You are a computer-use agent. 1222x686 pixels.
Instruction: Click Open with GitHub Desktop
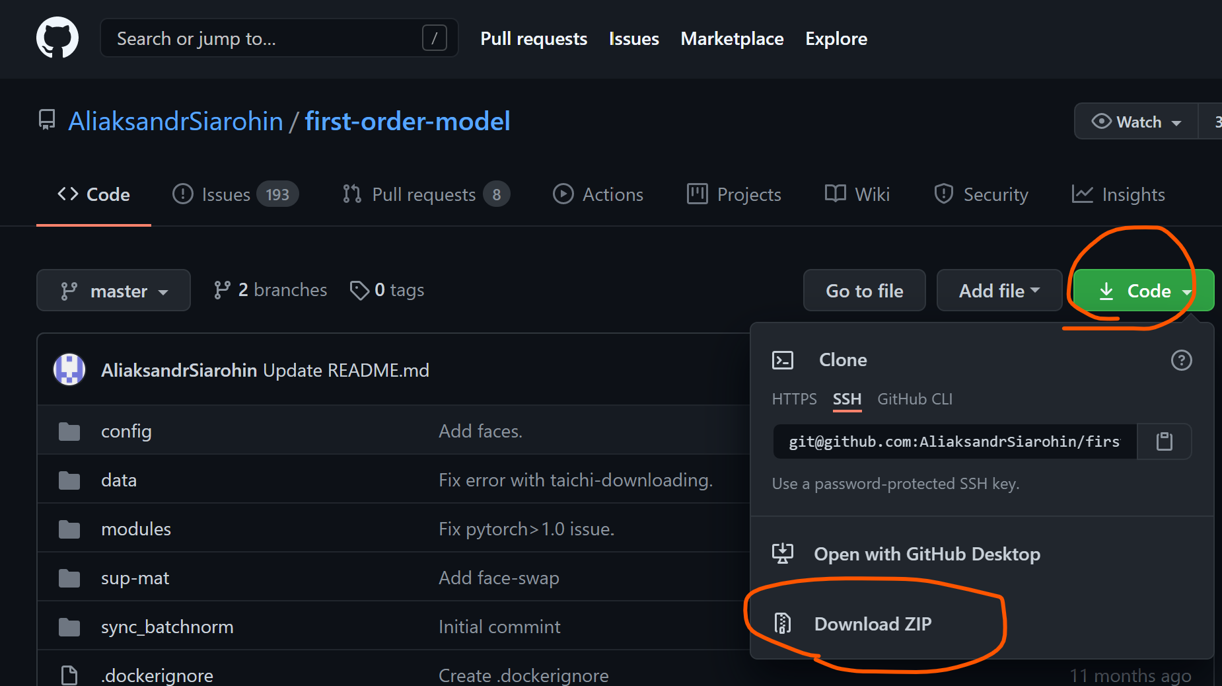pyautogui.click(x=927, y=554)
